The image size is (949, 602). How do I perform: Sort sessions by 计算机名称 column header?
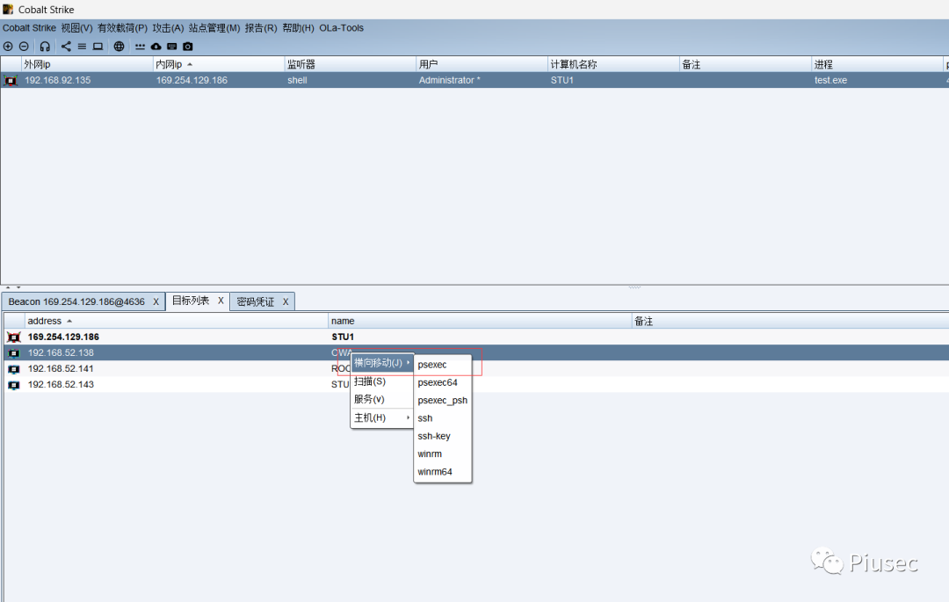[x=613, y=64]
